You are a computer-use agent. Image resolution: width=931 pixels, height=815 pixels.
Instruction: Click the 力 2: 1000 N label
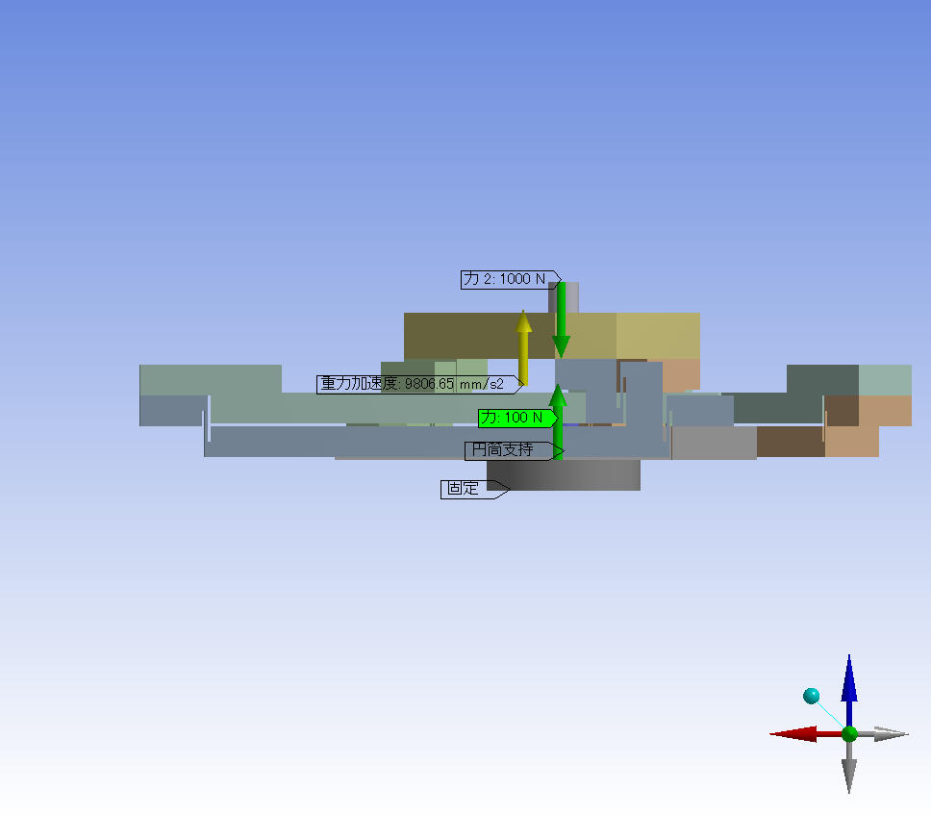tap(510, 279)
